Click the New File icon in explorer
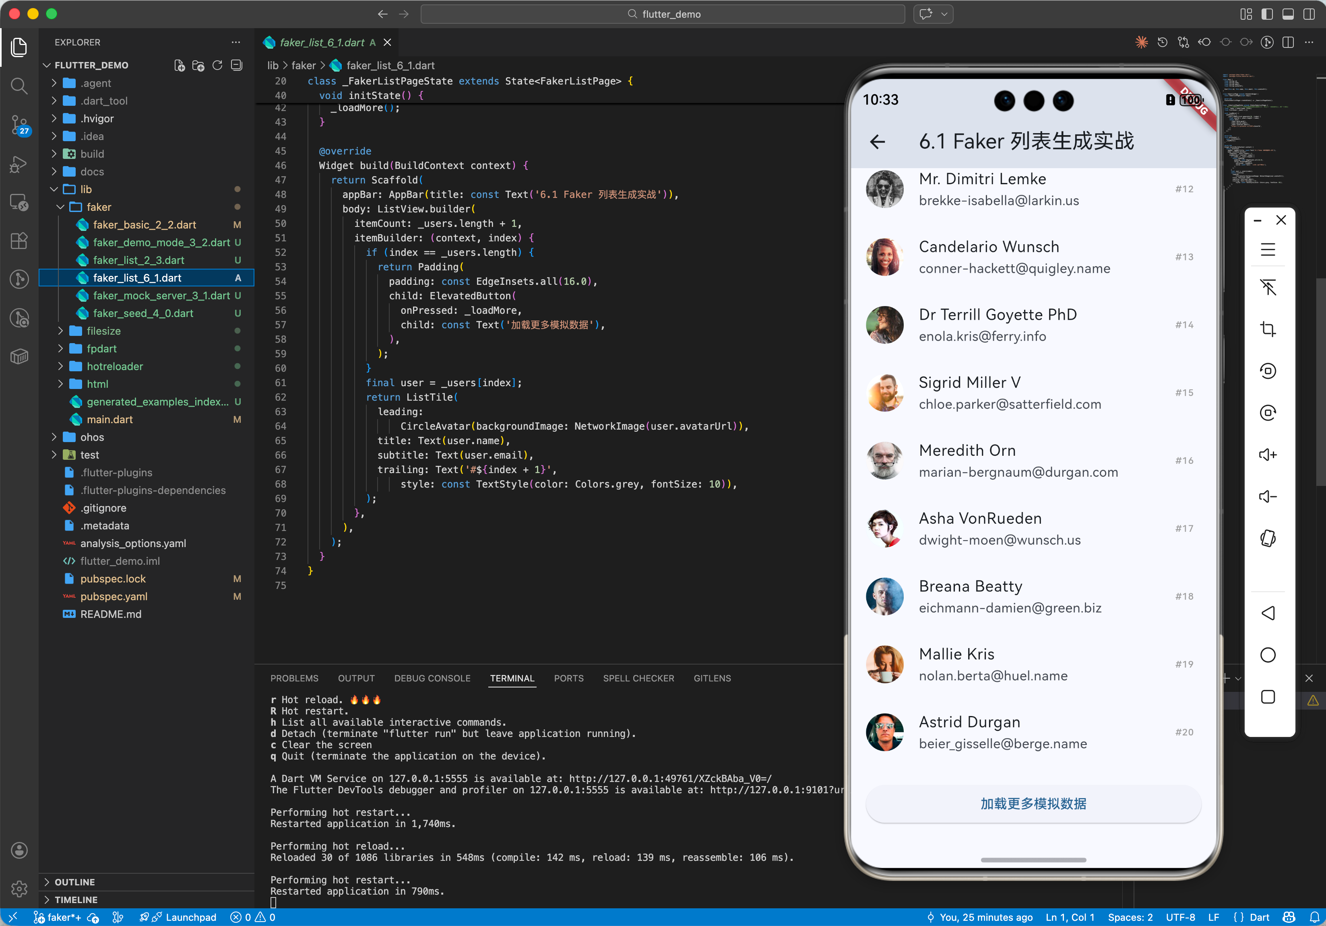Image resolution: width=1326 pixels, height=926 pixels. pos(180,65)
